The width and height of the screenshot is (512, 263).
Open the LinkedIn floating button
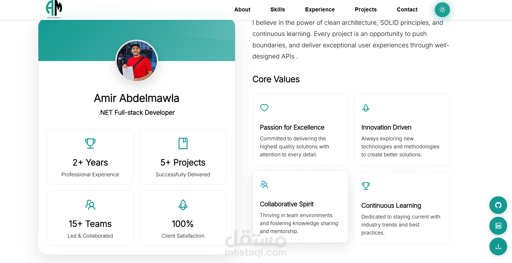coord(498,226)
